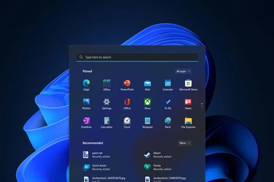This screenshot has height=182, width=274.
Task: Open recommended Steam entry
Action: click(x=158, y=155)
